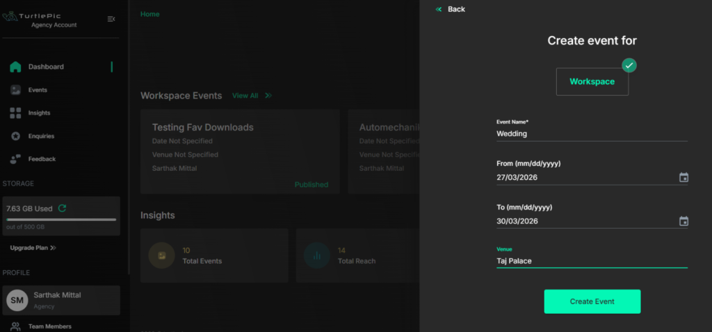Viewport: 712px width, 332px height.
Task: Click the Enquiries star icon
Action: [15, 136]
